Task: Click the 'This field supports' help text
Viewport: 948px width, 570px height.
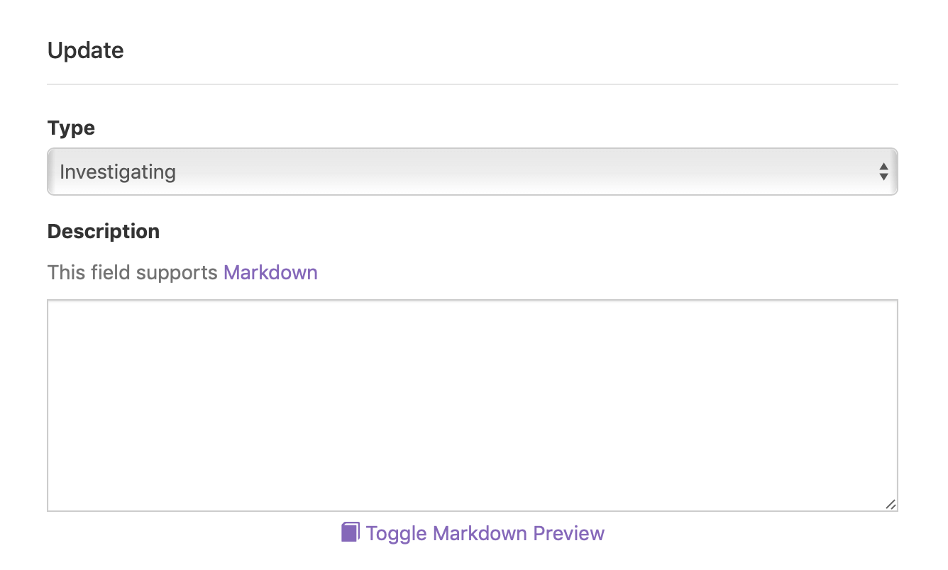Action: 133,272
